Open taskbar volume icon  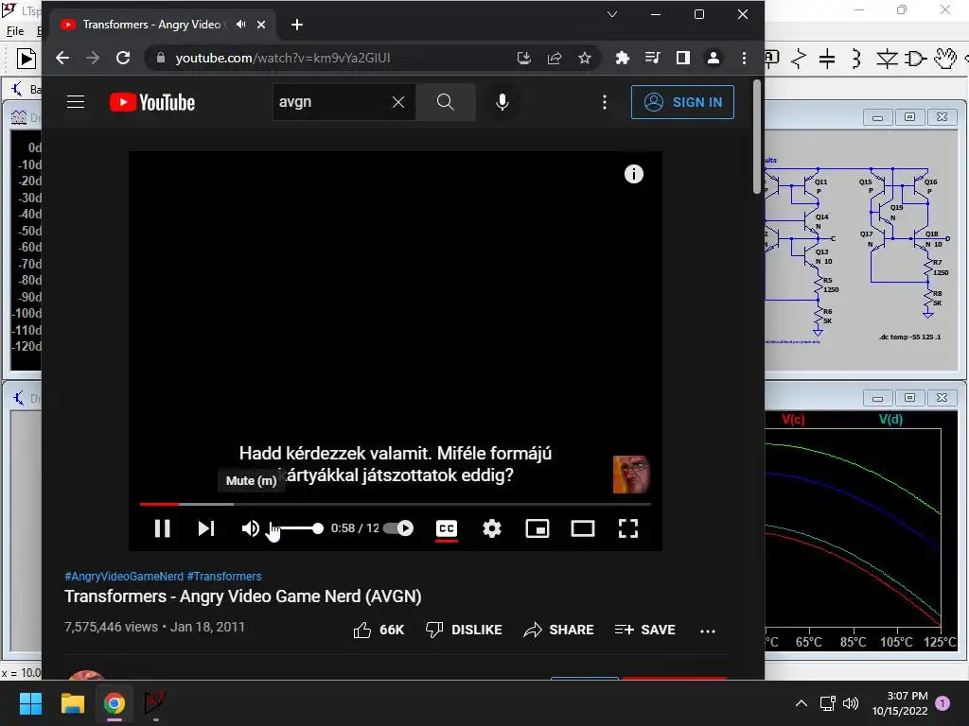click(x=851, y=702)
